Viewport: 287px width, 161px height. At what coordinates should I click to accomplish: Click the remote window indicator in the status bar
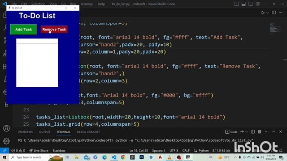4,150
